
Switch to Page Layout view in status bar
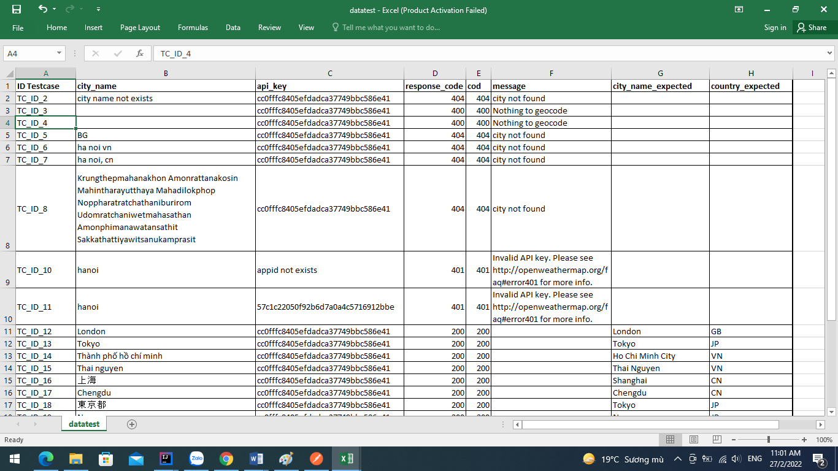[693, 440]
